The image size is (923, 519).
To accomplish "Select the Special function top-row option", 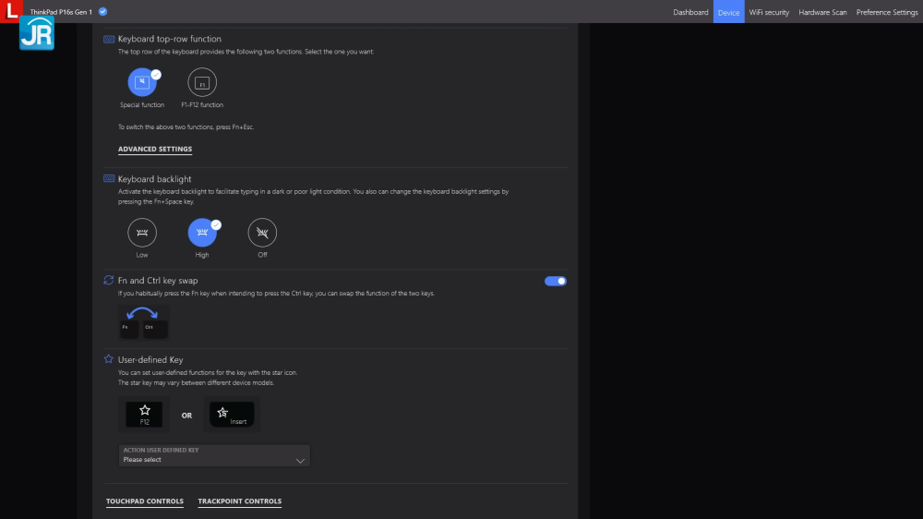I will click(142, 82).
